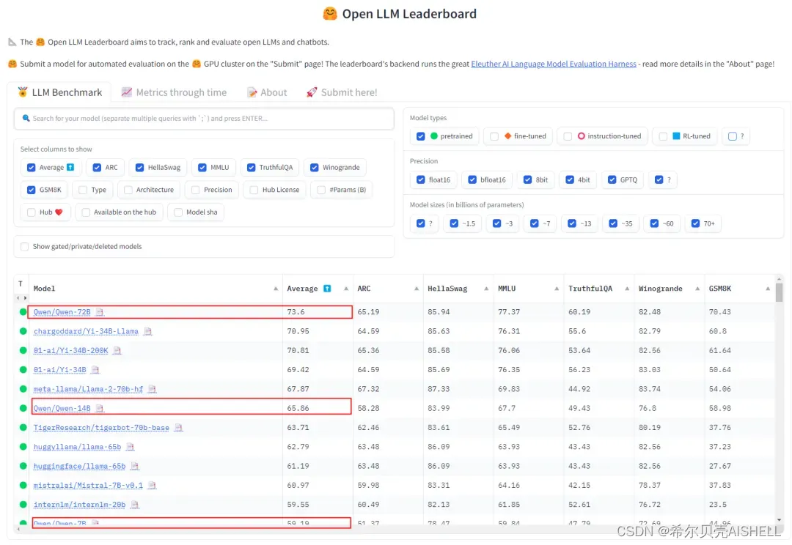The width and height of the screenshot is (792, 545).
Task: Click the document icon next to 01-ai/Yi-34B-200K
Action: (x=117, y=351)
